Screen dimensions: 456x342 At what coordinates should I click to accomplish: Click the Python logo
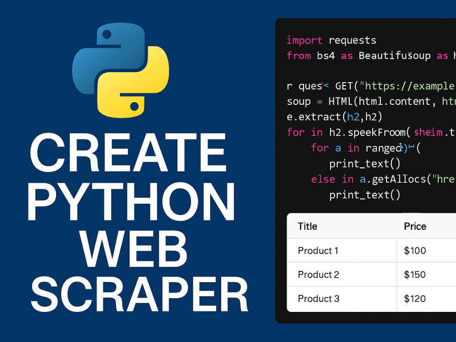(120, 70)
